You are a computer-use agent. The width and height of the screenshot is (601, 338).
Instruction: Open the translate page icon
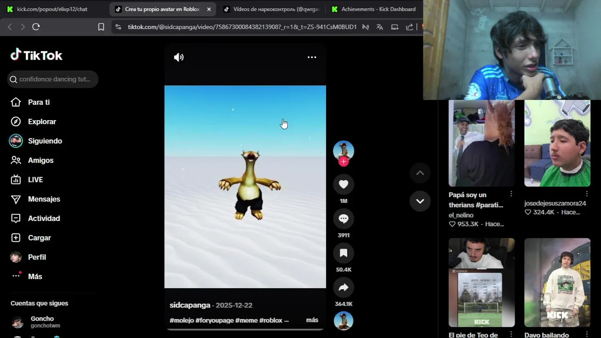380,27
